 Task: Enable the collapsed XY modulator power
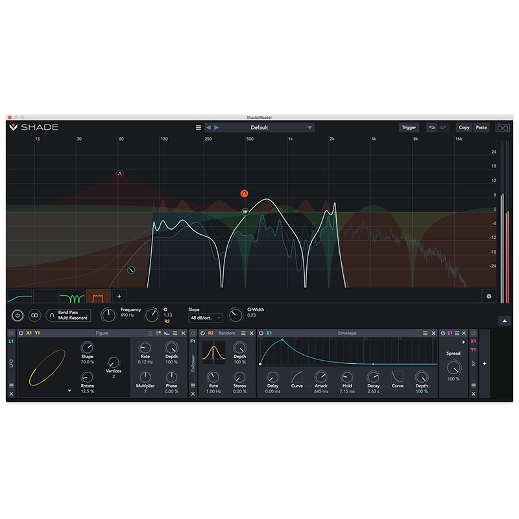click(474, 333)
